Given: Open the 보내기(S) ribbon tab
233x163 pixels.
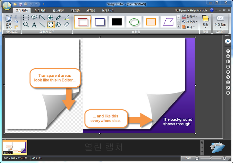Looking at the screenshot, I should point(107,10).
